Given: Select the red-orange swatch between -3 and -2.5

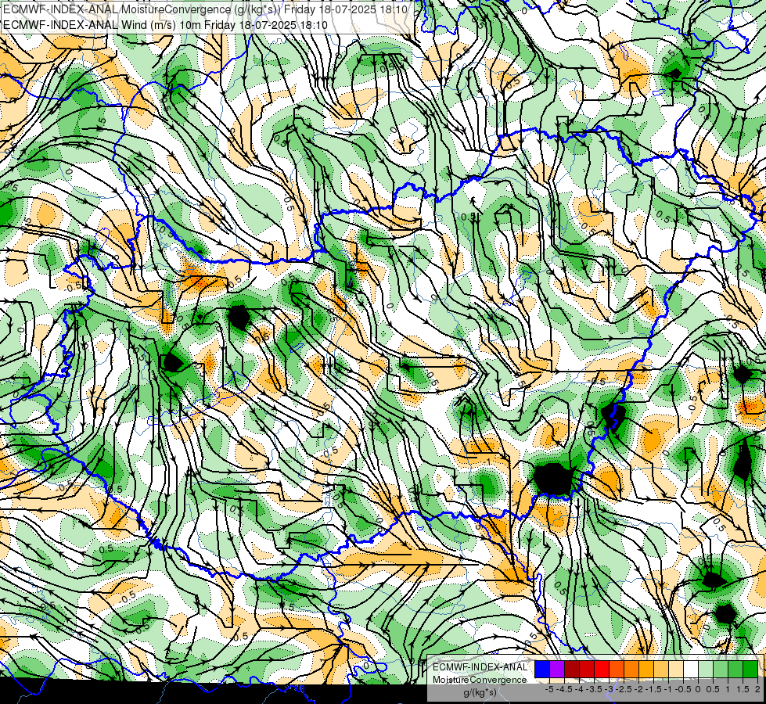Looking at the screenshot, I should [617, 669].
